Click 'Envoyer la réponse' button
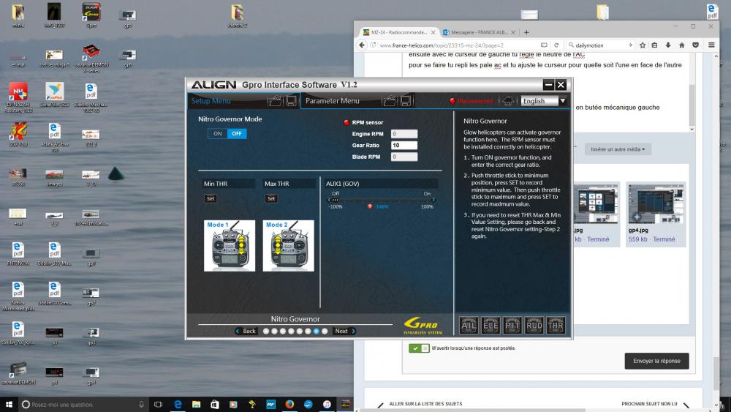The width and height of the screenshot is (731, 412). pyautogui.click(x=656, y=361)
